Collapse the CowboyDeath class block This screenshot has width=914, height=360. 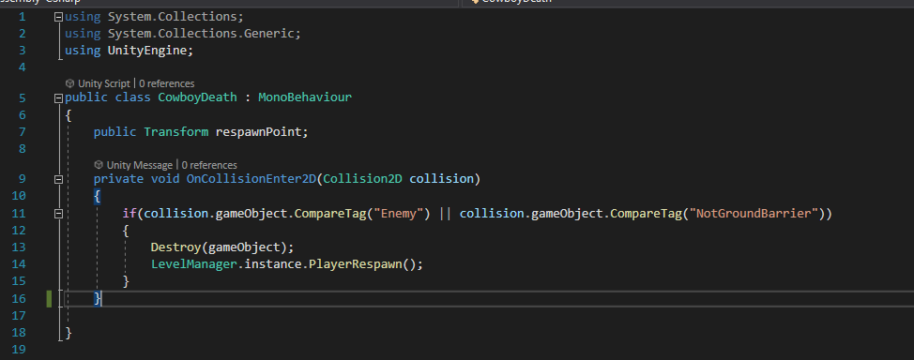(x=58, y=98)
